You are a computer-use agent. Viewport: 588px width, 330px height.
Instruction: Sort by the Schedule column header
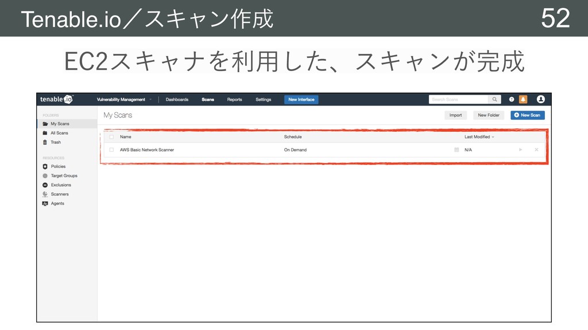pyautogui.click(x=293, y=137)
